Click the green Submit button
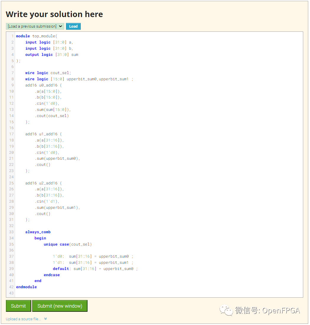This screenshot has height=325, width=310. [x=19, y=306]
